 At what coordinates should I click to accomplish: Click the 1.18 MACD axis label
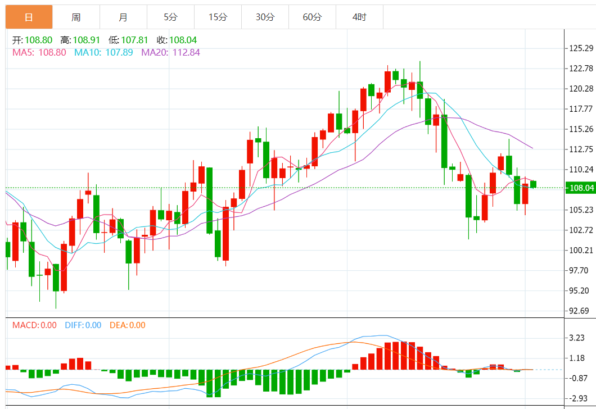pyautogui.click(x=577, y=358)
